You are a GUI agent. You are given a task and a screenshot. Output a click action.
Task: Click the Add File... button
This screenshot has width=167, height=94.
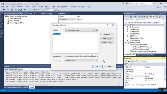tap(107, 35)
